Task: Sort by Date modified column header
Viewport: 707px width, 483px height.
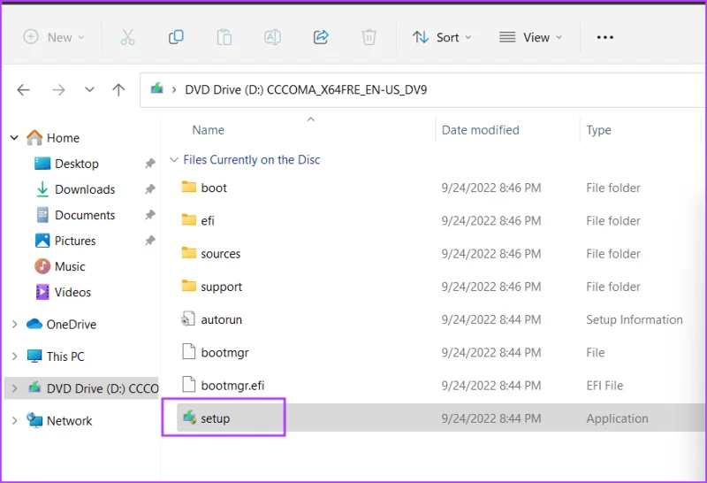Action: 480,130
